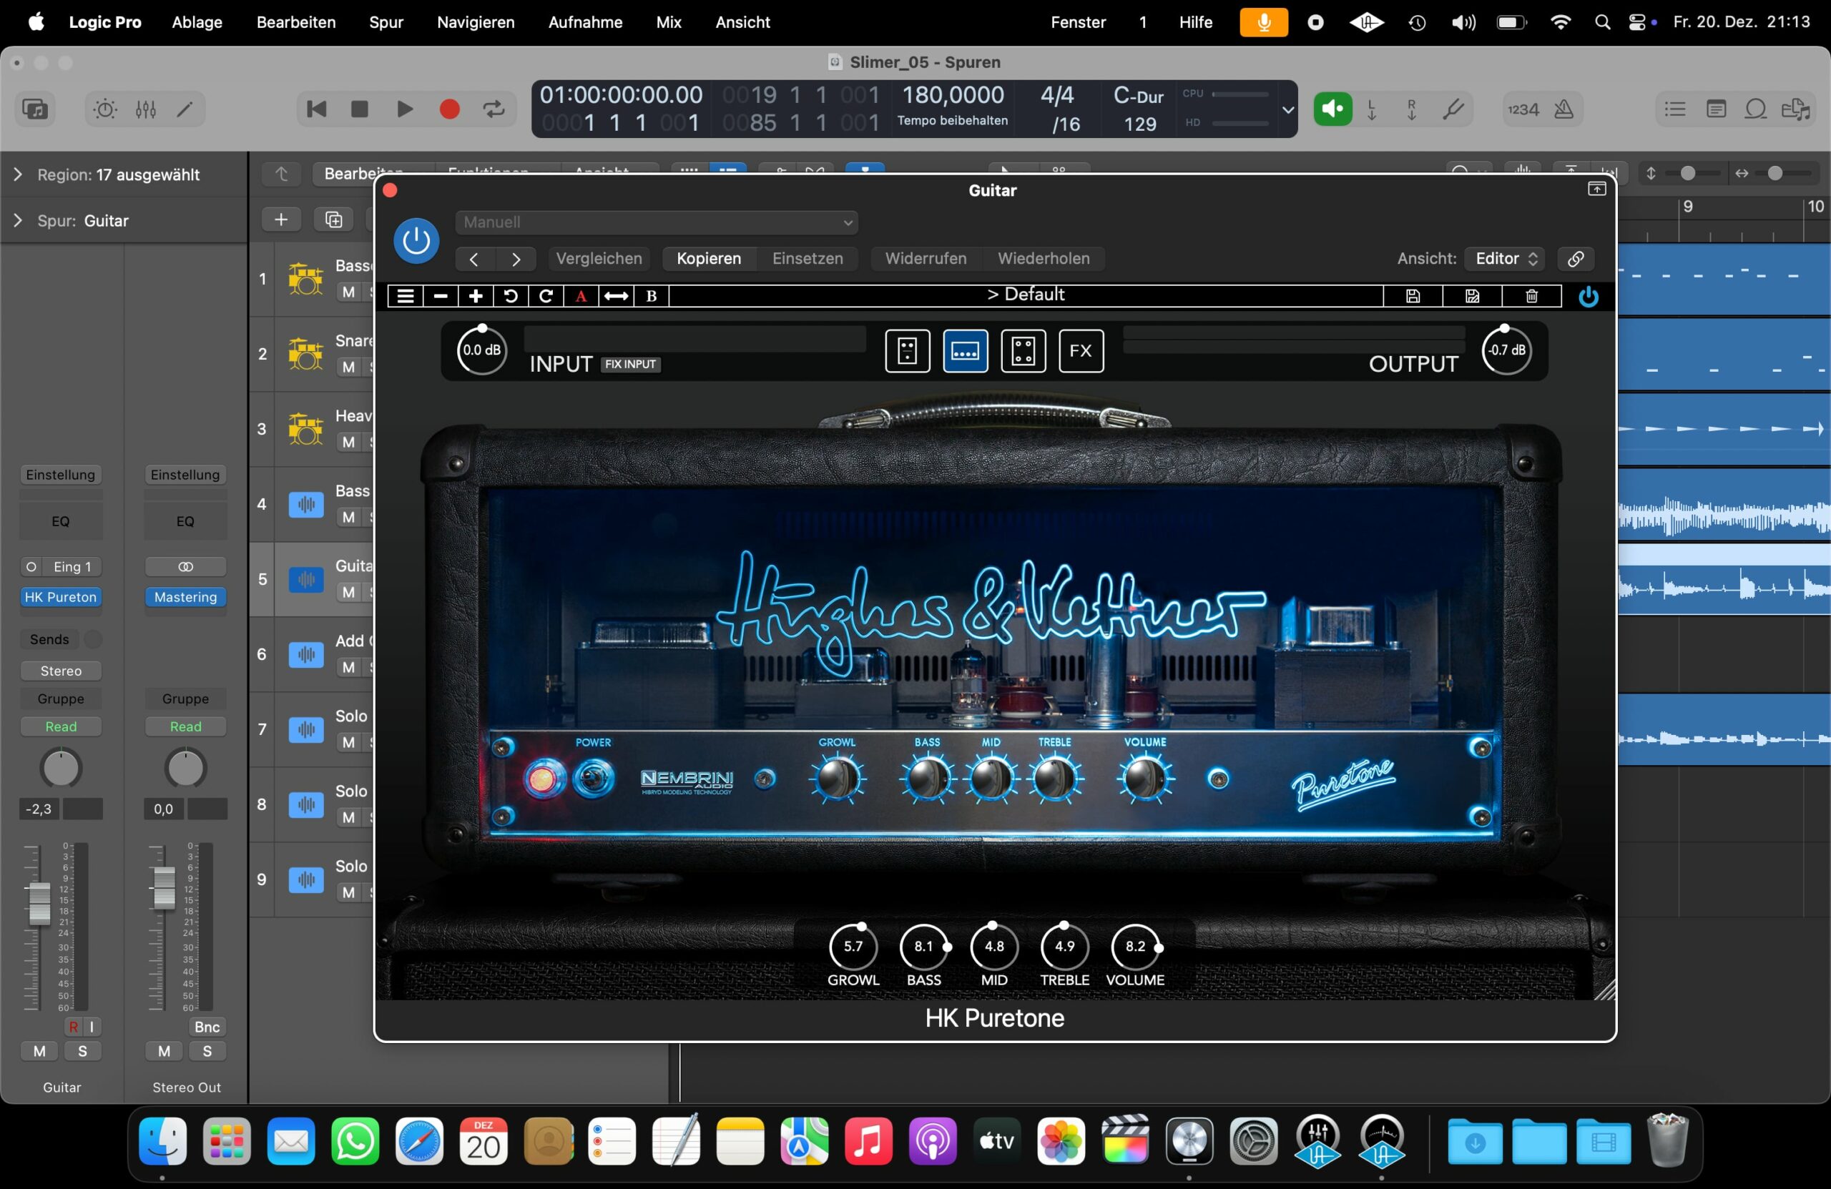Click the Wiederholen button
The image size is (1831, 1189).
click(1044, 258)
